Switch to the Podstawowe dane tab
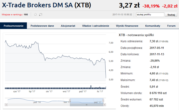The height and width of the screenshot is (110, 179). (42, 26)
